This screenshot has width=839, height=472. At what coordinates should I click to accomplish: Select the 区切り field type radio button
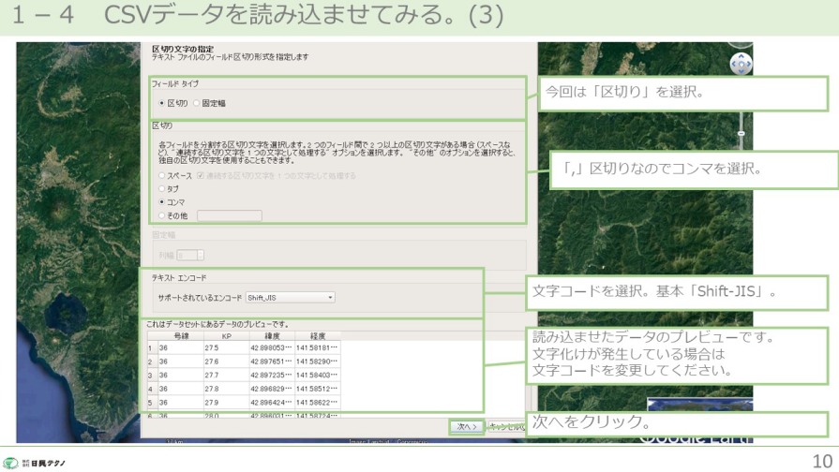162,103
